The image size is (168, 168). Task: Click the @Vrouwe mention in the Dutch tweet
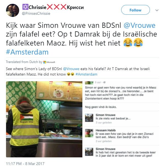click(x=140, y=26)
